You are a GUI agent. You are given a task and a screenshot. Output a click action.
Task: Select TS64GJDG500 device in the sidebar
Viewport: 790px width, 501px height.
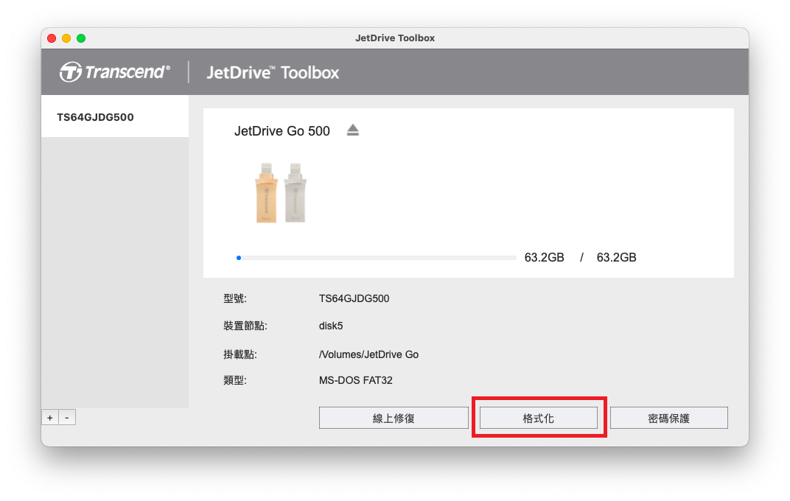pyautogui.click(x=115, y=117)
